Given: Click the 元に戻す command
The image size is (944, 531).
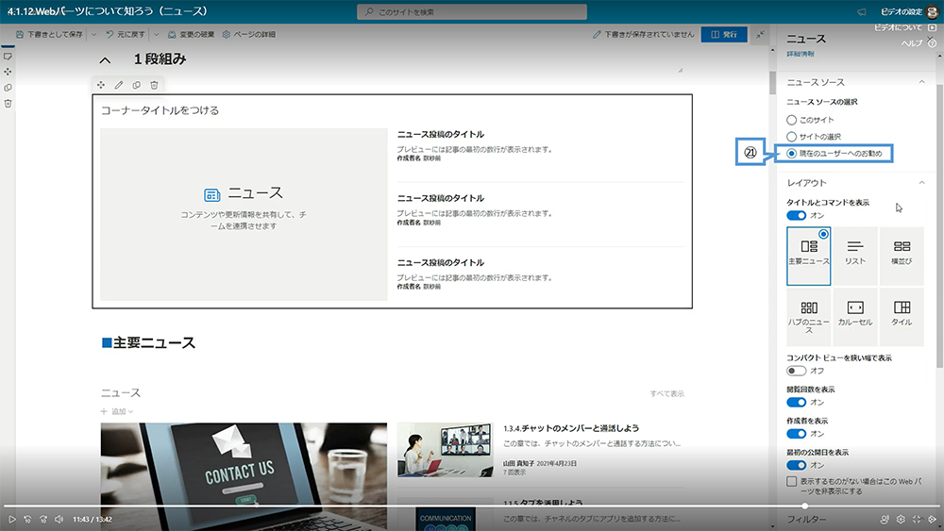Looking at the screenshot, I should point(126,34).
